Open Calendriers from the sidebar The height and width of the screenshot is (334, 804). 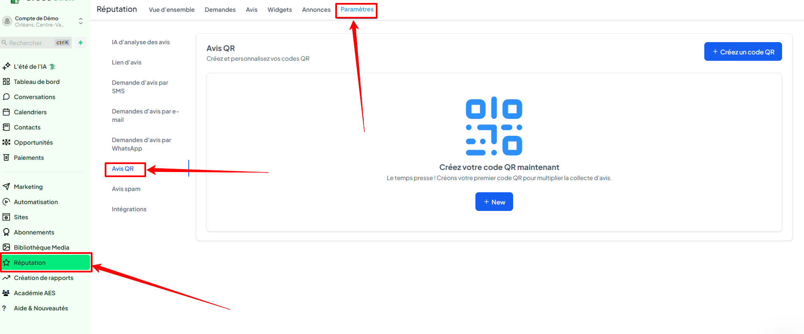click(30, 112)
